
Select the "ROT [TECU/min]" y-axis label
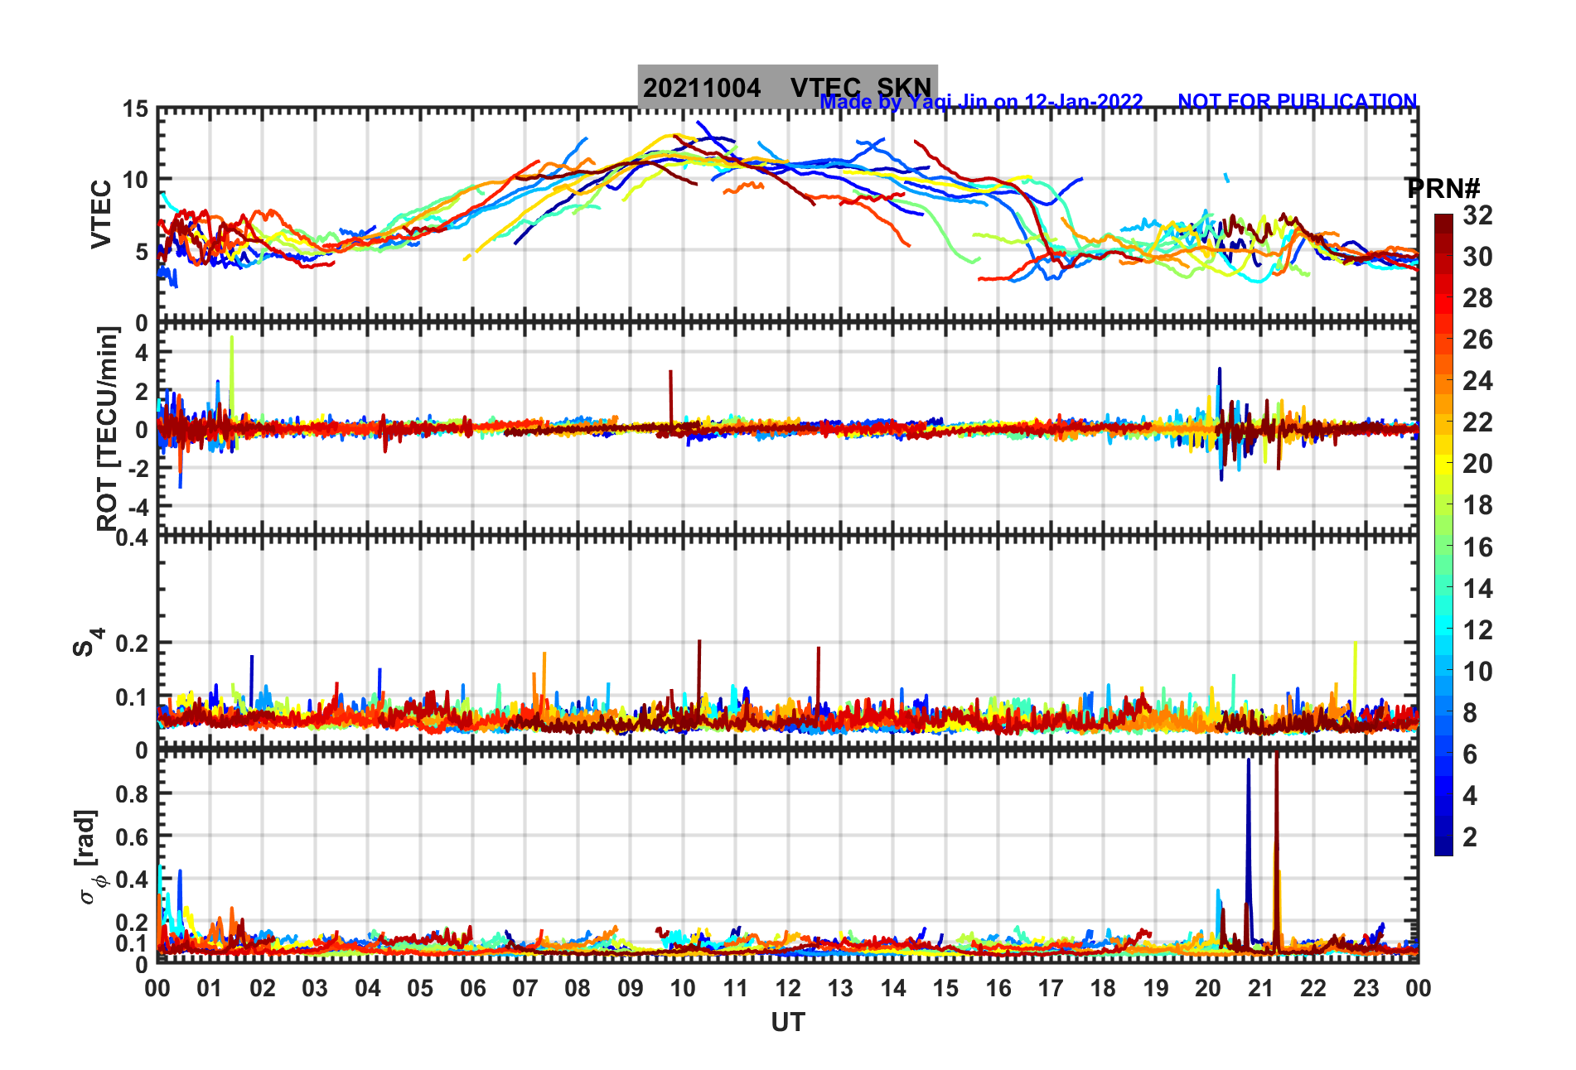pos(108,428)
